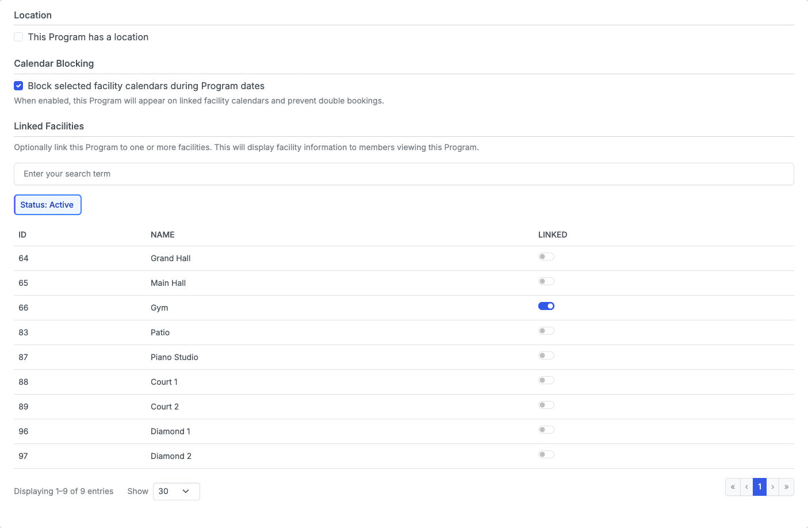Click the facility search term field
The image size is (808, 528).
point(404,174)
